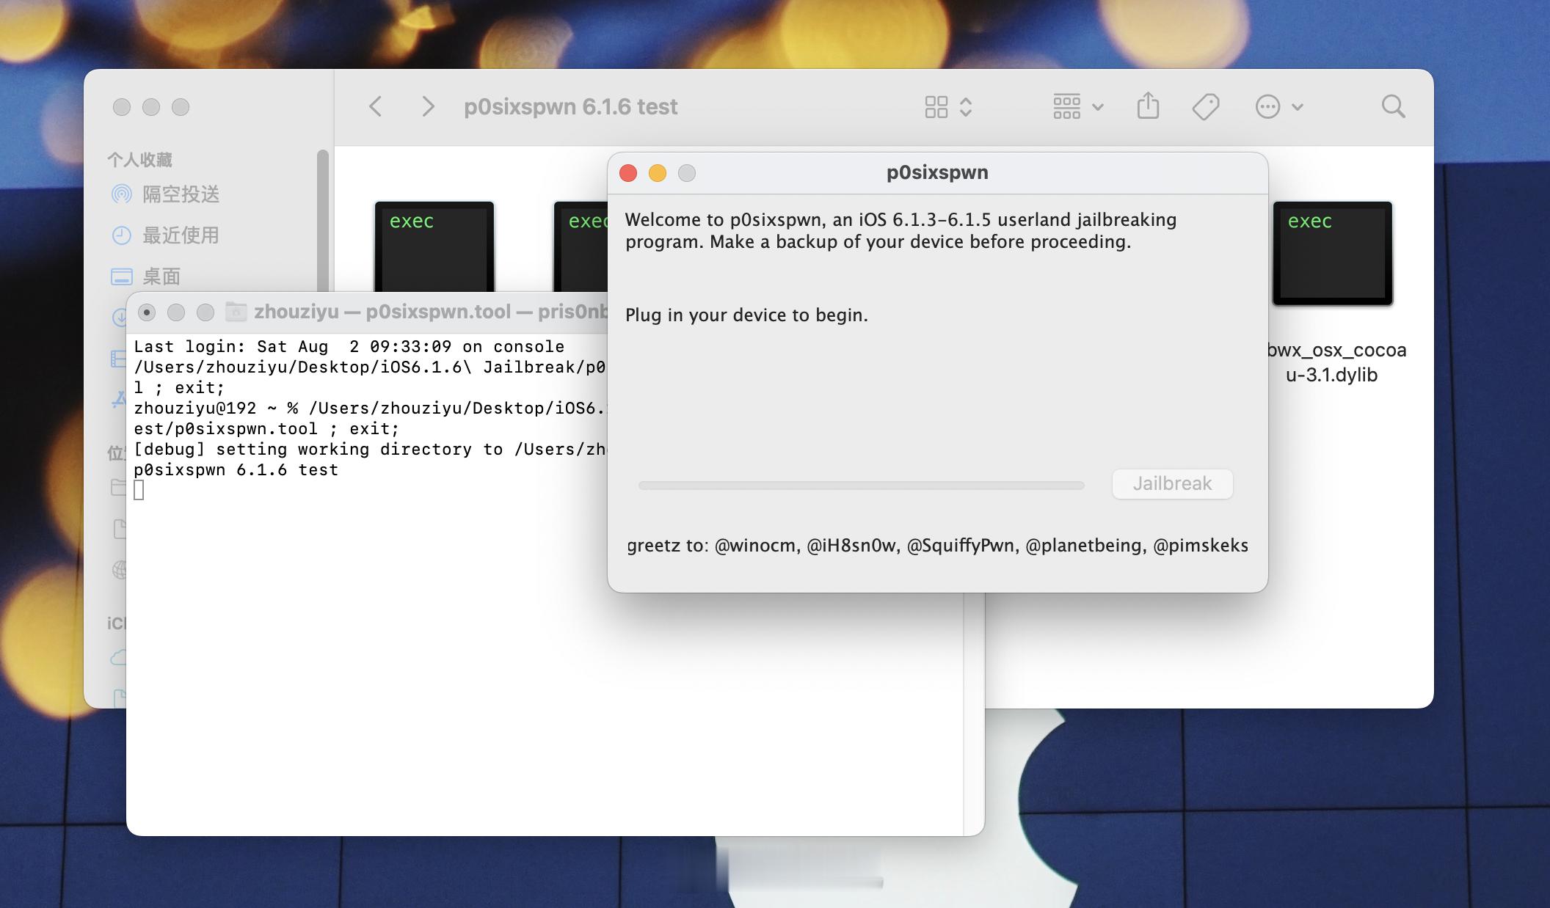The height and width of the screenshot is (908, 1550).
Task: Click the disabled Jailbreak button
Action: click(x=1172, y=484)
